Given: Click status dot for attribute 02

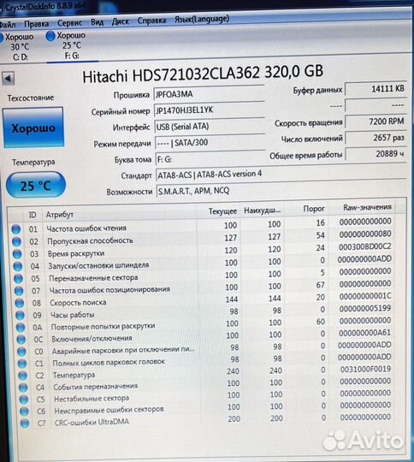Looking at the screenshot, I should tap(16, 241).
